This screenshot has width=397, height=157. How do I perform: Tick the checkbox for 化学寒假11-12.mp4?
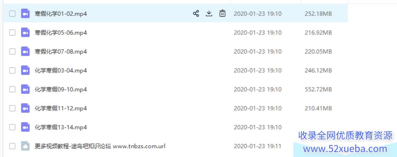12,108
